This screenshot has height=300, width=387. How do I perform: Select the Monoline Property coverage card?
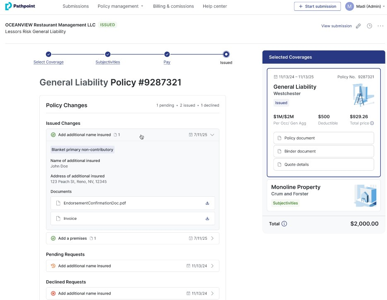(323, 195)
